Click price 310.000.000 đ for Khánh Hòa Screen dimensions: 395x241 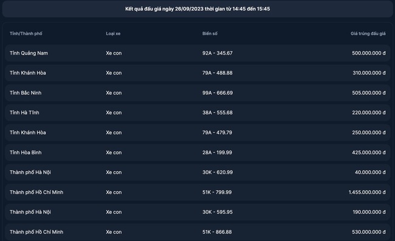369,73
